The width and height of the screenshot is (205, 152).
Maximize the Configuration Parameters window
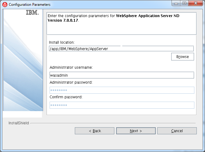point(184,3)
